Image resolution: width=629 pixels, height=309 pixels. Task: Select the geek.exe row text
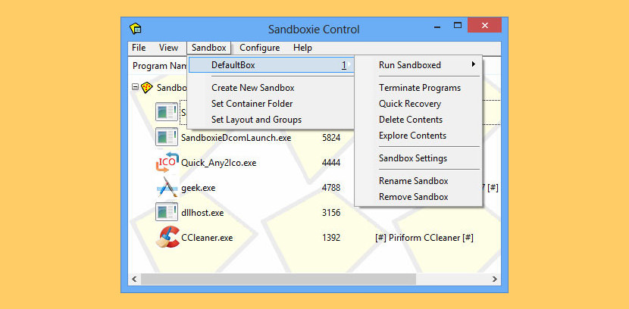198,188
